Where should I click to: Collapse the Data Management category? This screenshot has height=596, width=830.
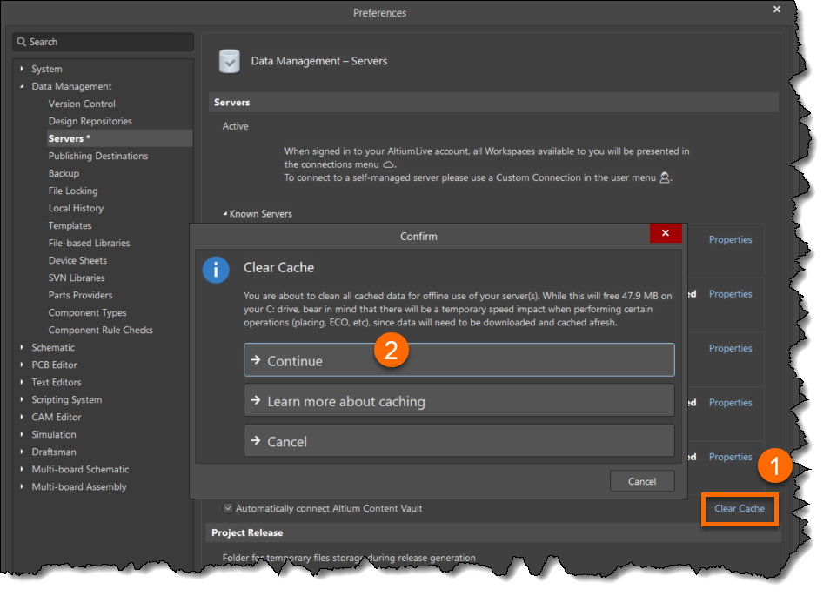(21, 86)
